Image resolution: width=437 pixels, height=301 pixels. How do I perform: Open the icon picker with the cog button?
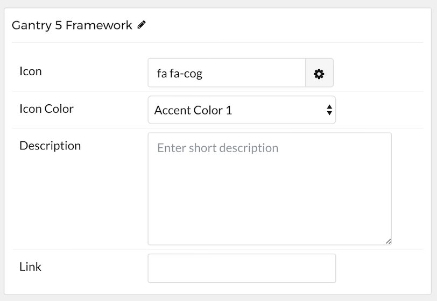point(319,73)
